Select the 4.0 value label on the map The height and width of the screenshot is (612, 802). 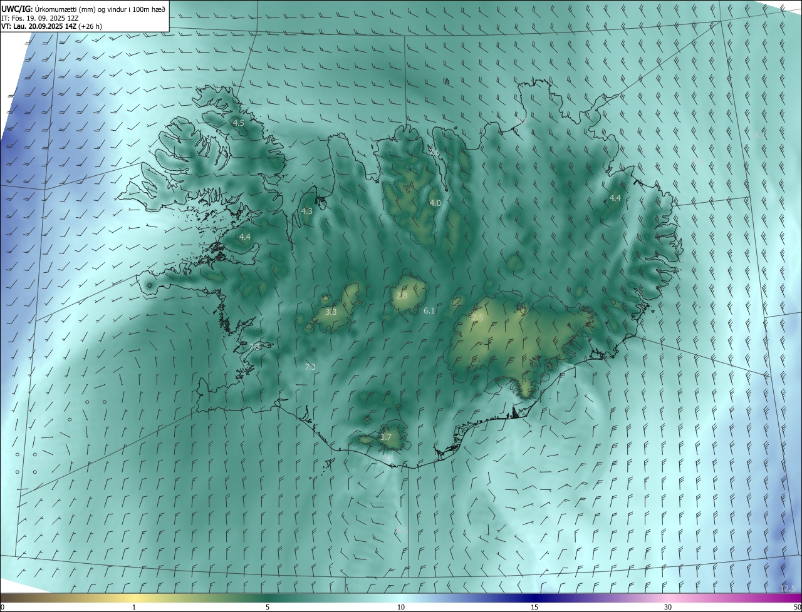(435, 203)
